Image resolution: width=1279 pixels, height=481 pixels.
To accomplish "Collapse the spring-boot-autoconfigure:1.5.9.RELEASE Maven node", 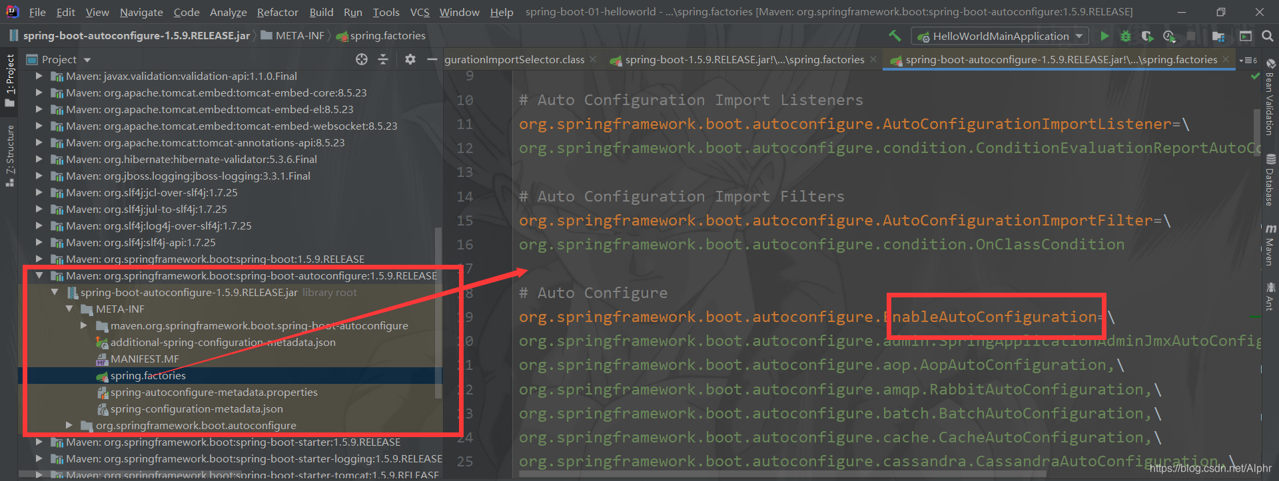I will [x=39, y=275].
